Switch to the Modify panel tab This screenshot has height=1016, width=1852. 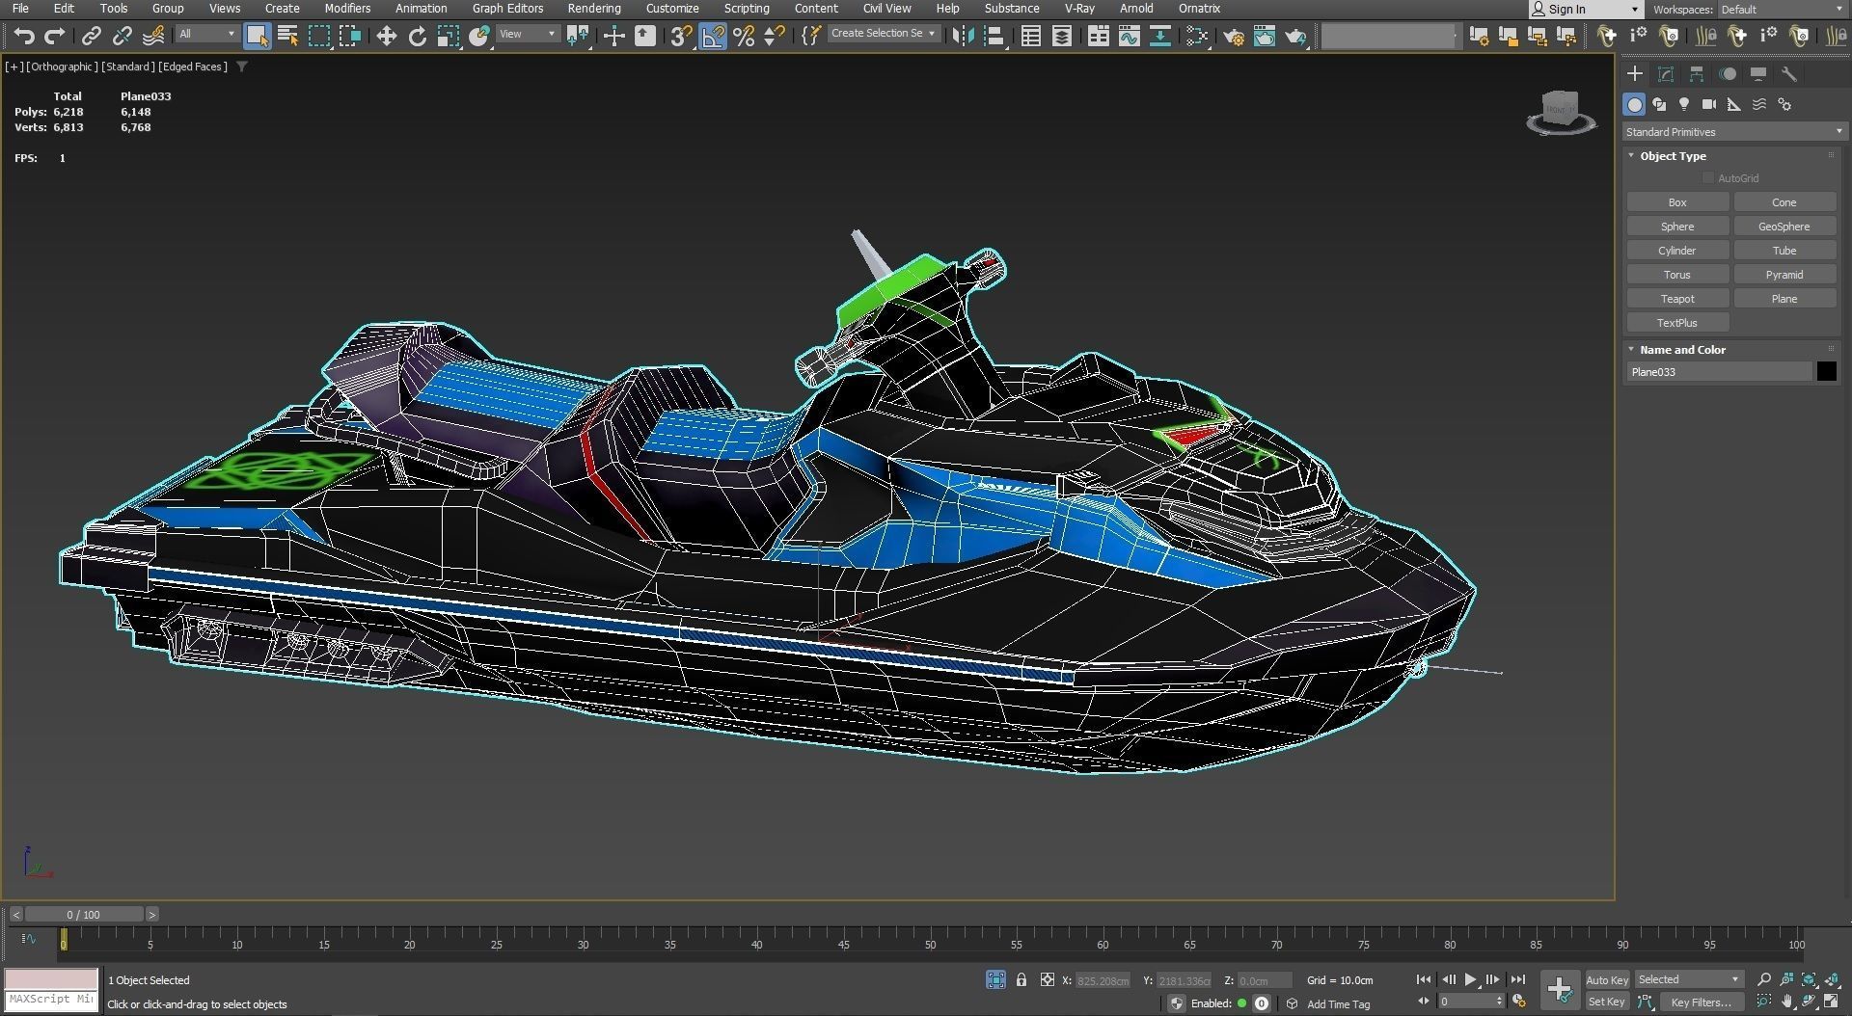[1666, 74]
